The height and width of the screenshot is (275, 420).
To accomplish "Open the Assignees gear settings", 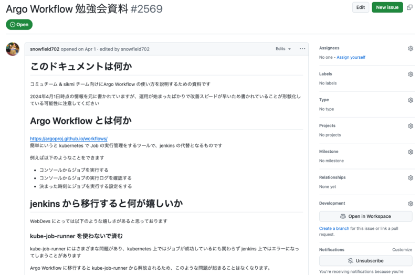I will click(411, 48).
